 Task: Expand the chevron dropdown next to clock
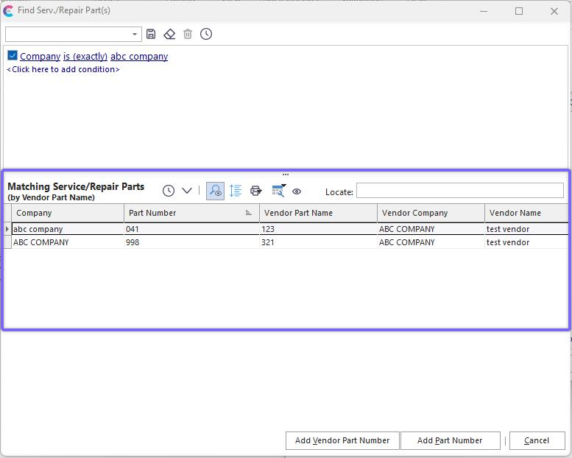[x=187, y=191]
